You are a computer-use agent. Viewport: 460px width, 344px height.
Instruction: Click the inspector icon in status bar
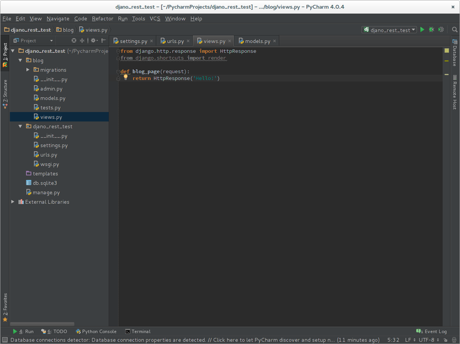coord(454,340)
